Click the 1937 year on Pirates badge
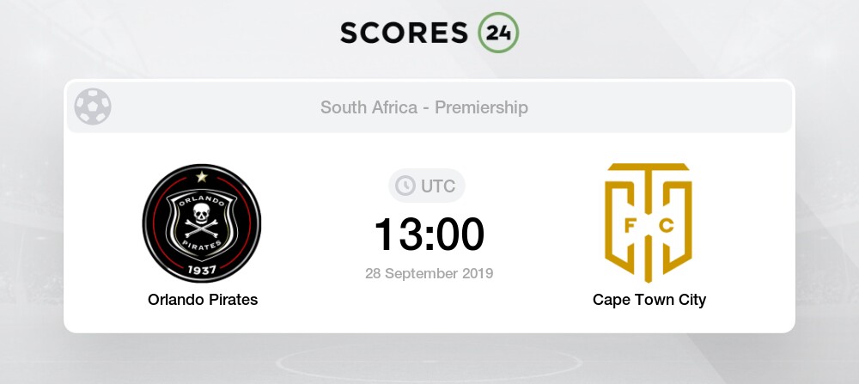Viewport: 859px width, 384px height. 202,270
